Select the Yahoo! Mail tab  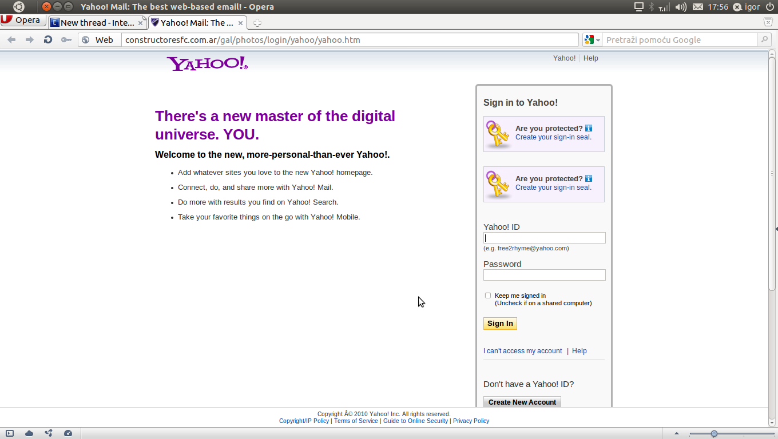pyautogui.click(x=197, y=23)
